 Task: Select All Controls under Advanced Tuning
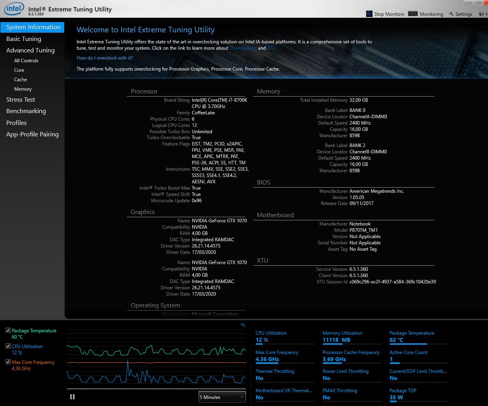26,61
